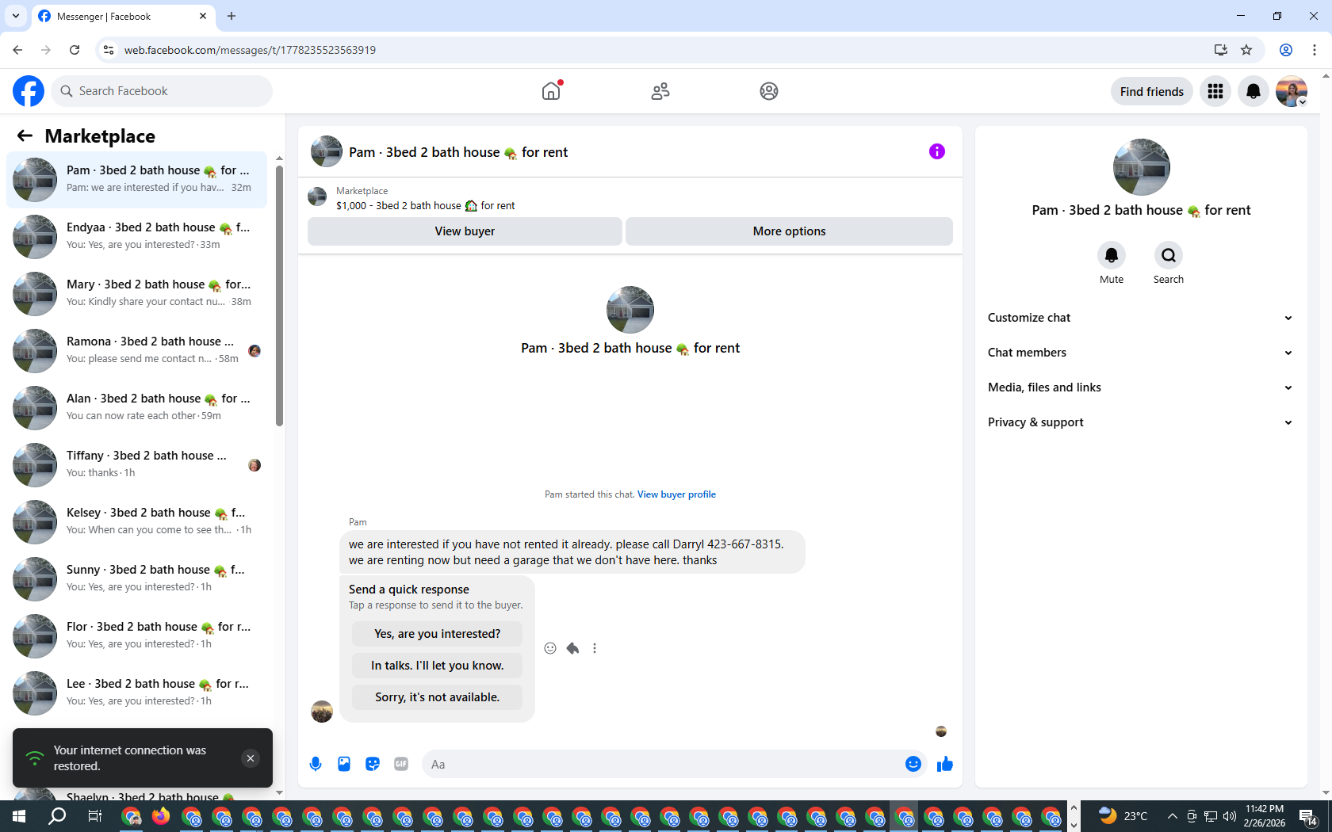Open account profile picture menu
Viewport: 1332px width, 832px height.
pos(1292,91)
